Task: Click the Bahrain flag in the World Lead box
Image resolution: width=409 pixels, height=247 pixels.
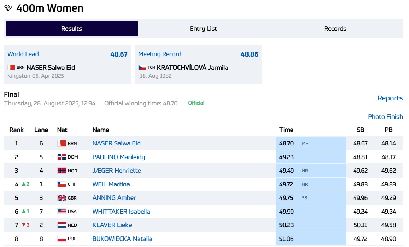Action: [x=11, y=67]
